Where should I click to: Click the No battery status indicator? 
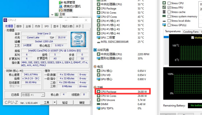[195, 105]
